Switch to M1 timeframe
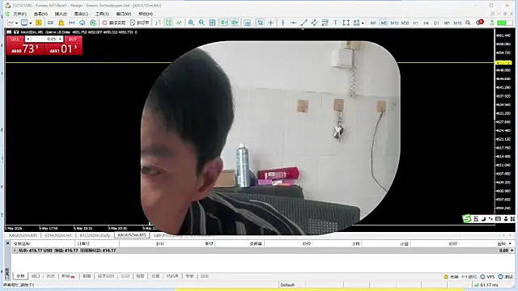Image resolution: width=518 pixels, height=291 pixels. pyautogui.click(x=373, y=23)
